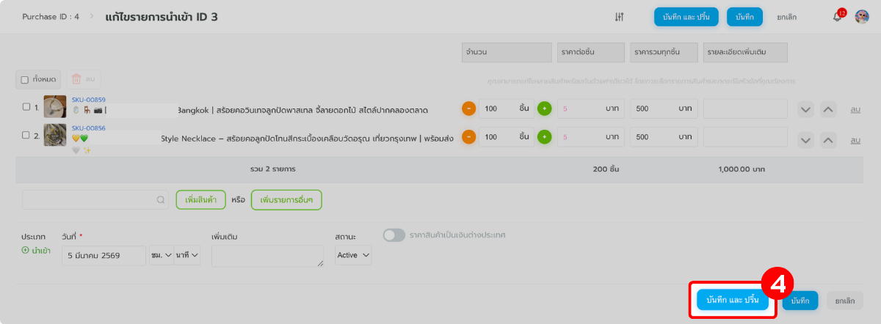Open the notifications bell
Image resolution: width=881 pixels, height=324 pixels.
tap(837, 17)
